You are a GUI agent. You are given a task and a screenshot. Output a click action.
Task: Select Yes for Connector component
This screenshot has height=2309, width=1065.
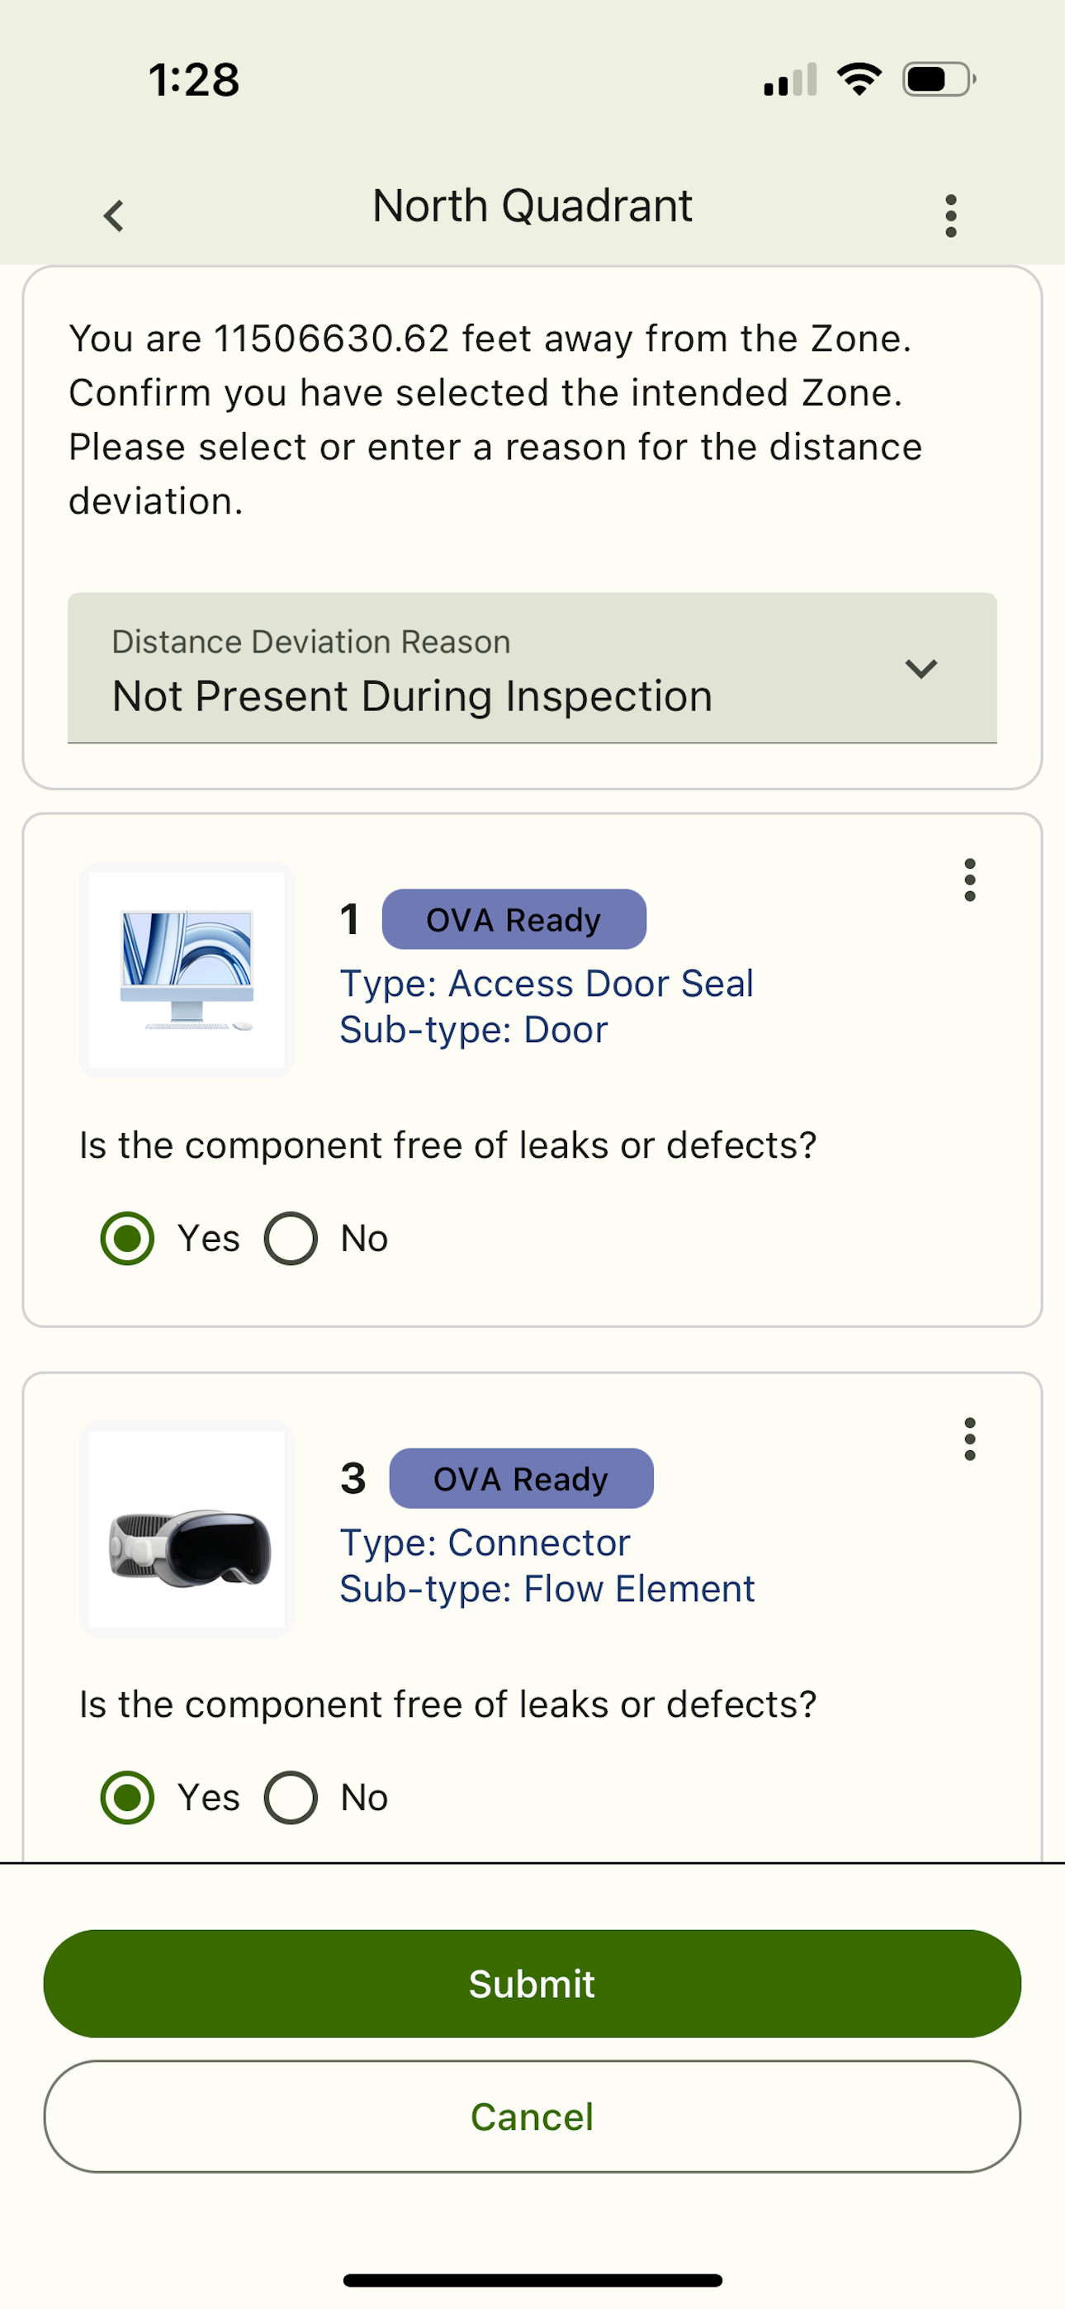127,1797
